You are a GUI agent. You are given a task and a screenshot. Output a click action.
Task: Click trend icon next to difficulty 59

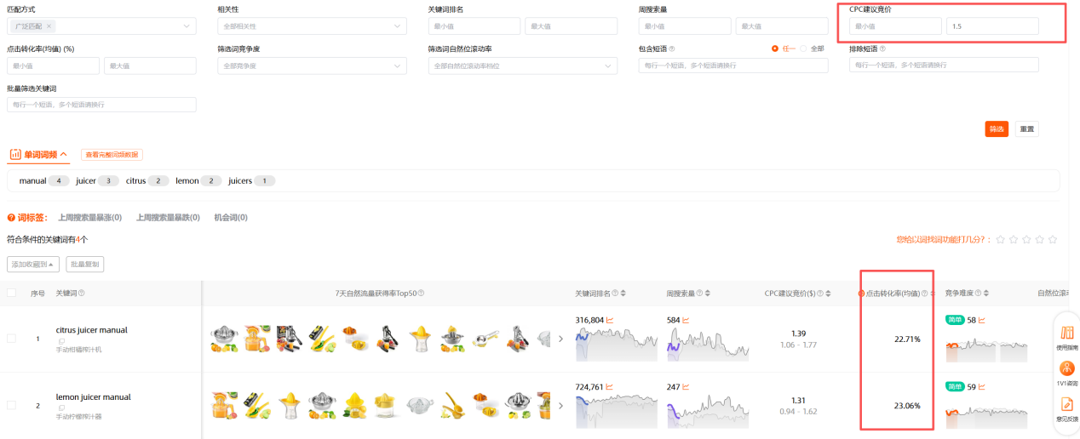(x=982, y=387)
